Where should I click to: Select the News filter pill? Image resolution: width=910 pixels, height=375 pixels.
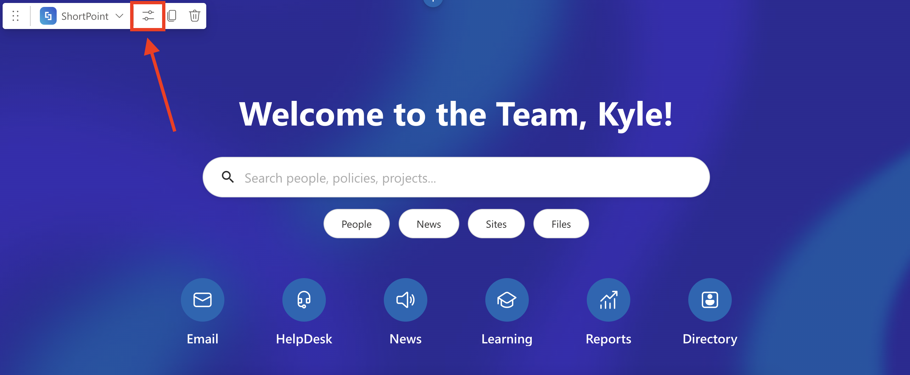pyautogui.click(x=429, y=224)
